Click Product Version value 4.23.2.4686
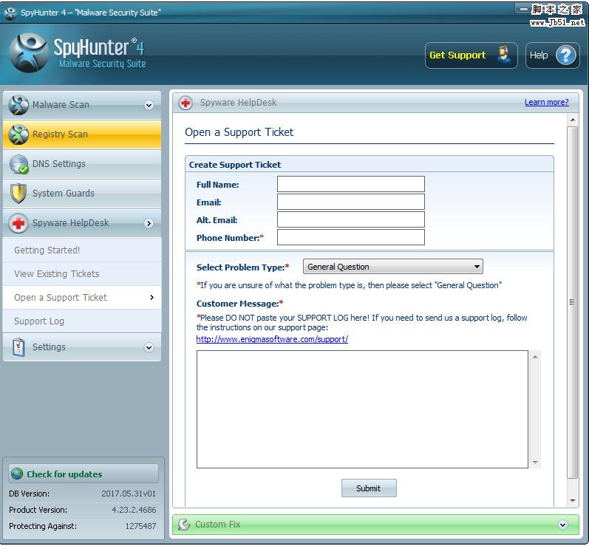The width and height of the screenshot is (589, 546). click(x=134, y=510)
